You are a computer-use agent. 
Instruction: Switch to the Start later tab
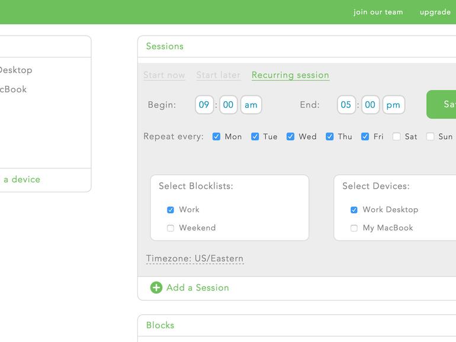[x=219, y=75]
